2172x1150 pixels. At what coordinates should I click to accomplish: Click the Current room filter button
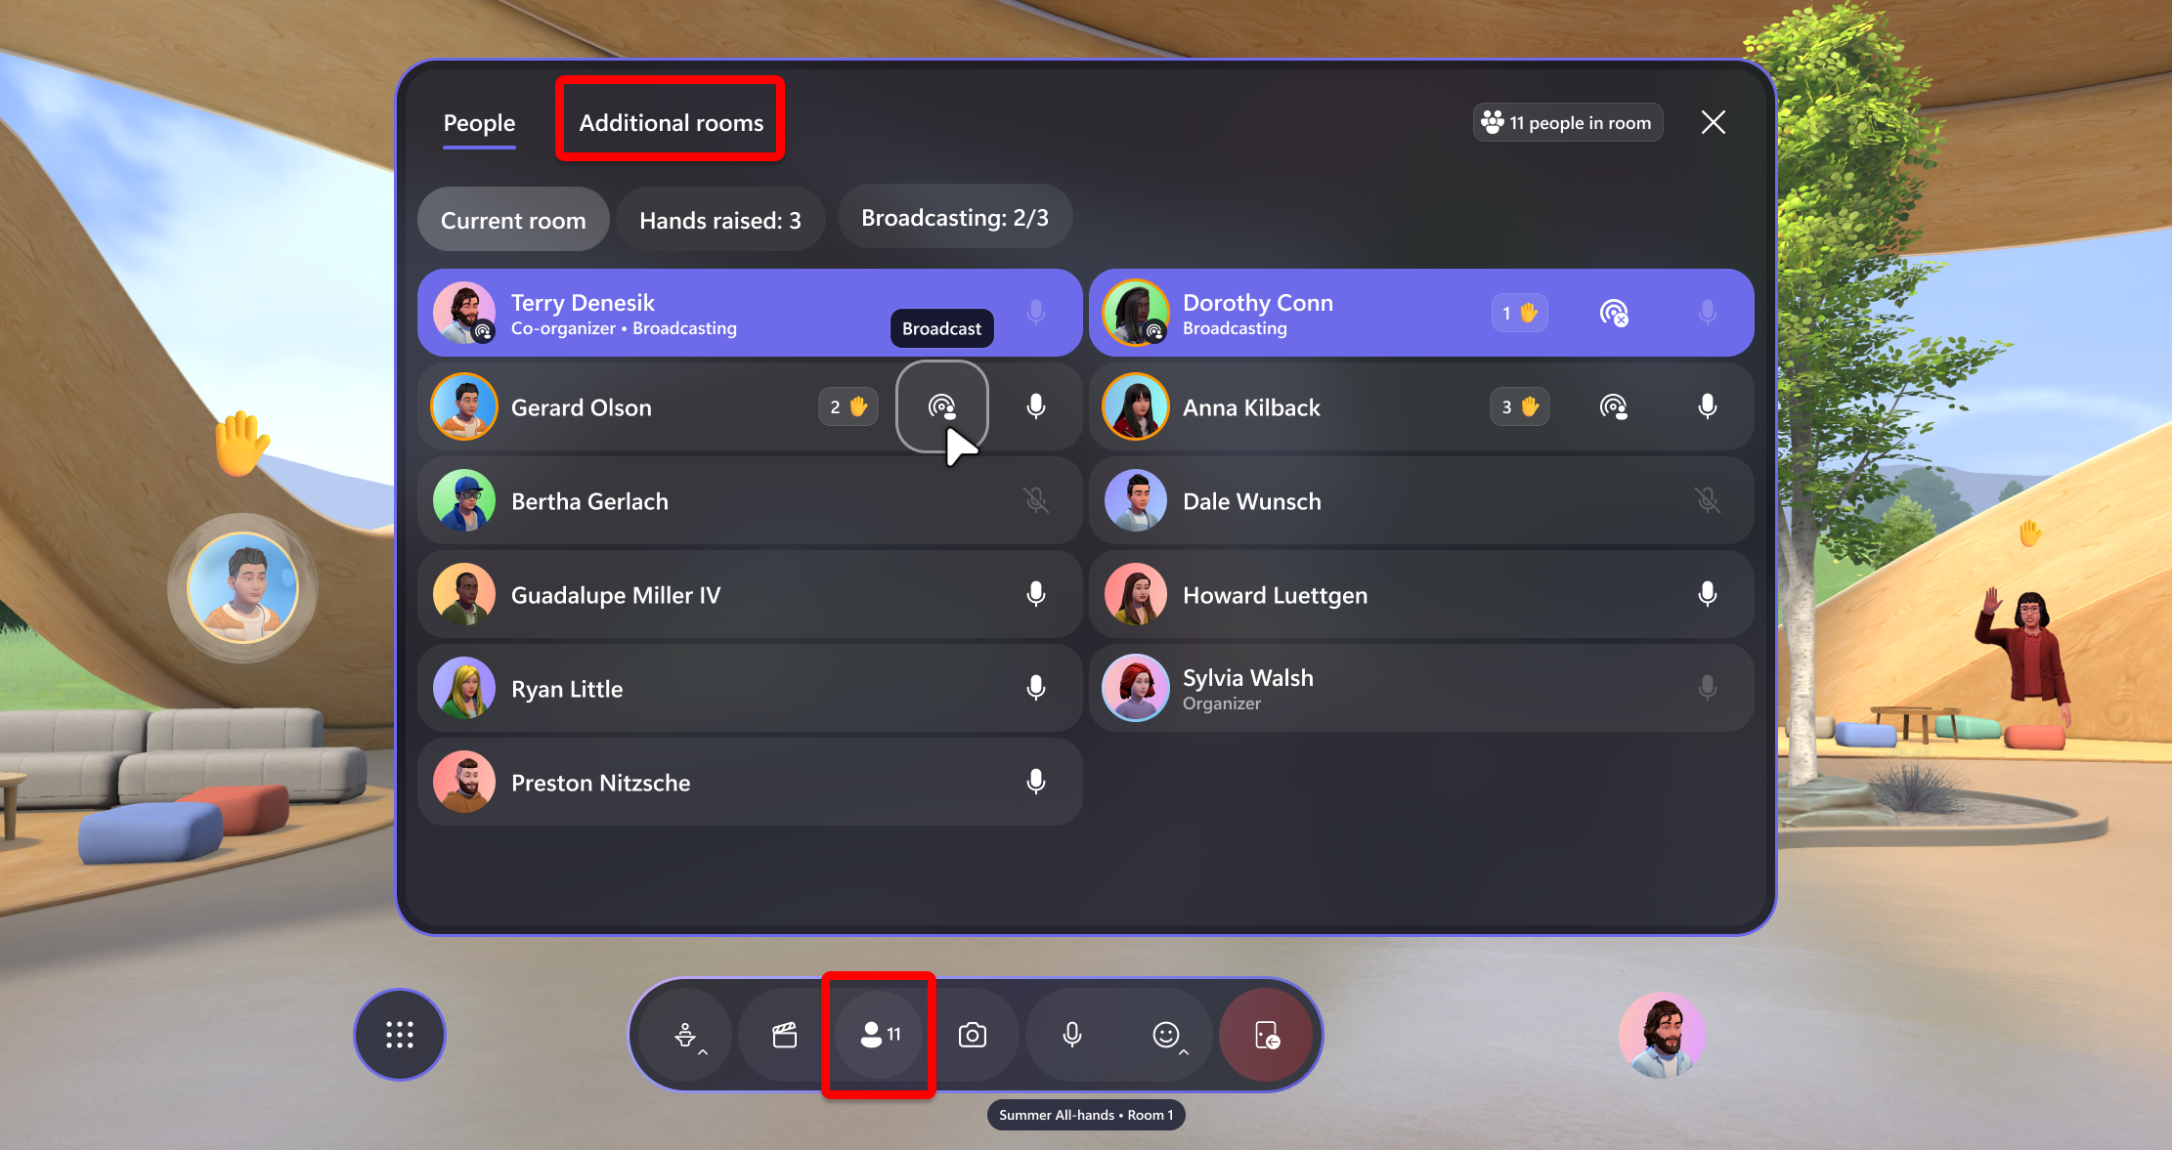tap(513, 220)
